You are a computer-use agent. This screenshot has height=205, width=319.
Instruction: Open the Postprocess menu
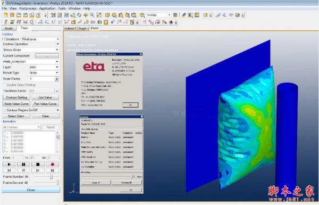(28, 9)
